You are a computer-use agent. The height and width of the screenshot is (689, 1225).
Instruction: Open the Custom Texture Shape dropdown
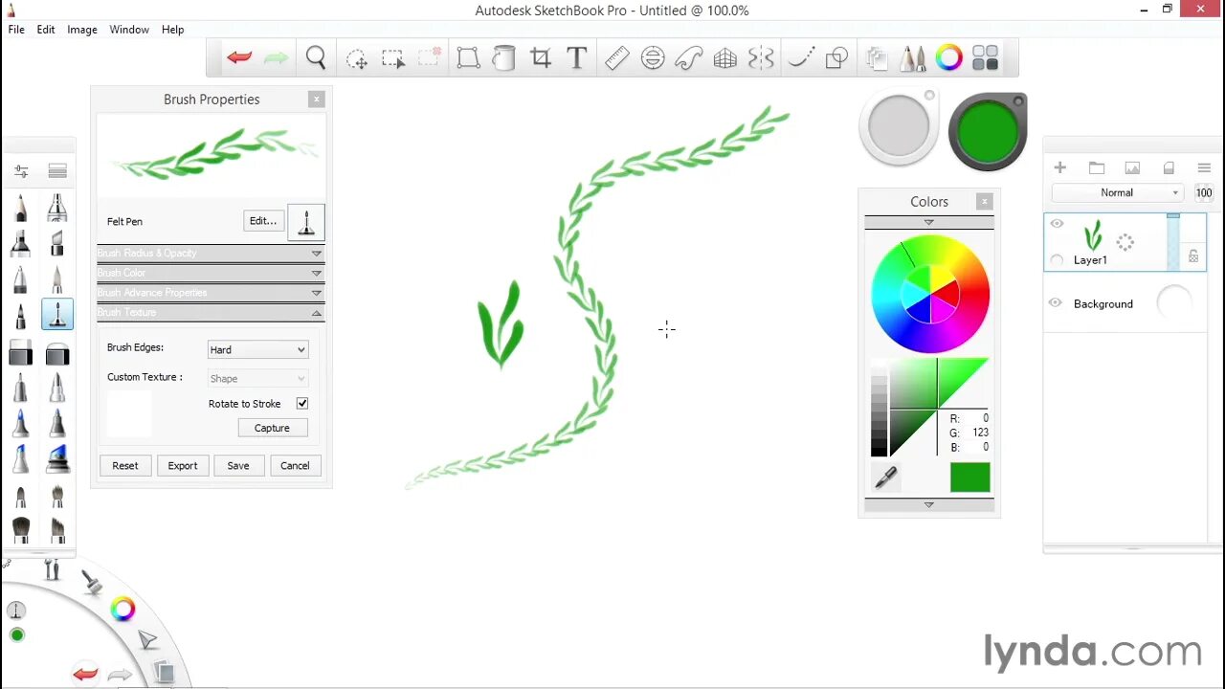[x=257, y=378]
